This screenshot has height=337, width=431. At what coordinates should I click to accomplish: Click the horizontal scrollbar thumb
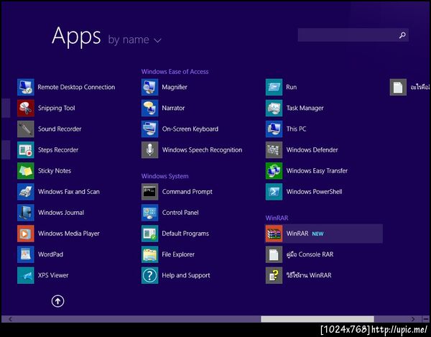[x=318, y=319]
